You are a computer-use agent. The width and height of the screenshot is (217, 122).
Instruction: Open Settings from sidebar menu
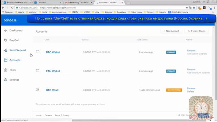pos(14,80)
